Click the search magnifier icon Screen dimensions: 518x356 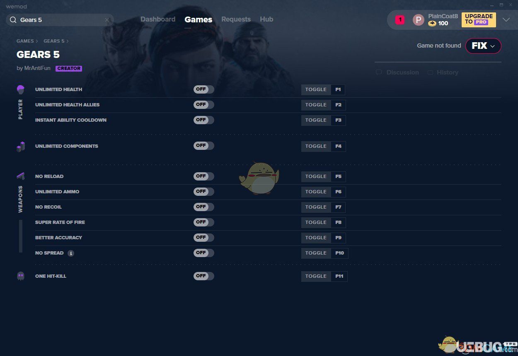[x=13, y=20]
